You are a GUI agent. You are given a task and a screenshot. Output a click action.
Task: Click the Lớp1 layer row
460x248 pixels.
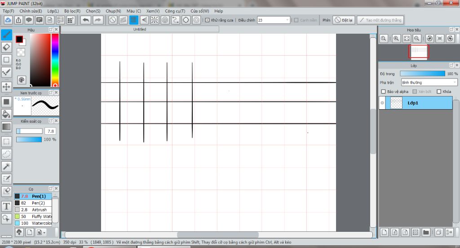416,103
